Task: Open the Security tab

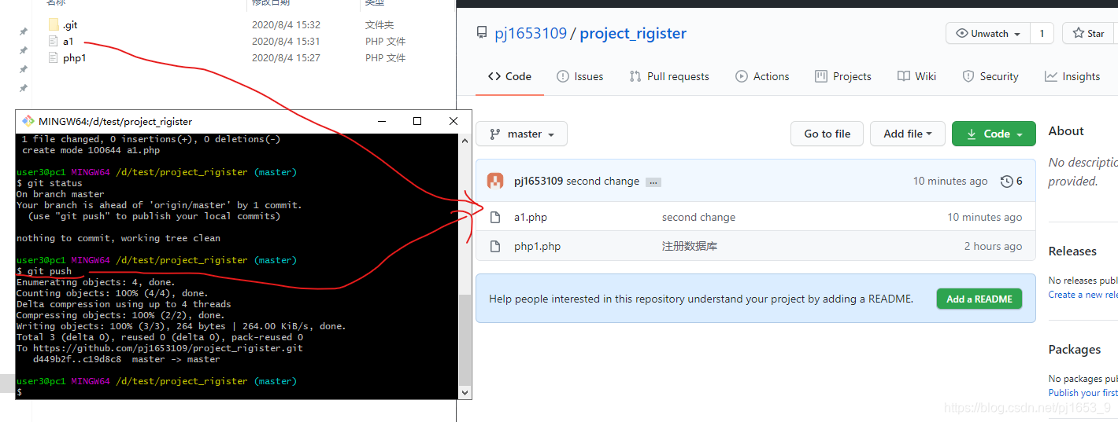Action: pos(990,76)
